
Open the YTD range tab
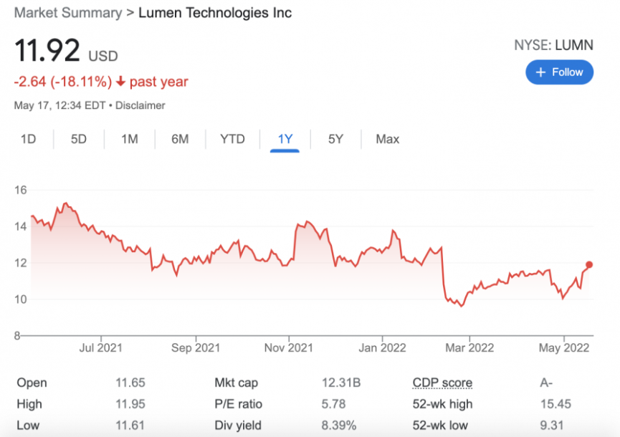(232, 139)
